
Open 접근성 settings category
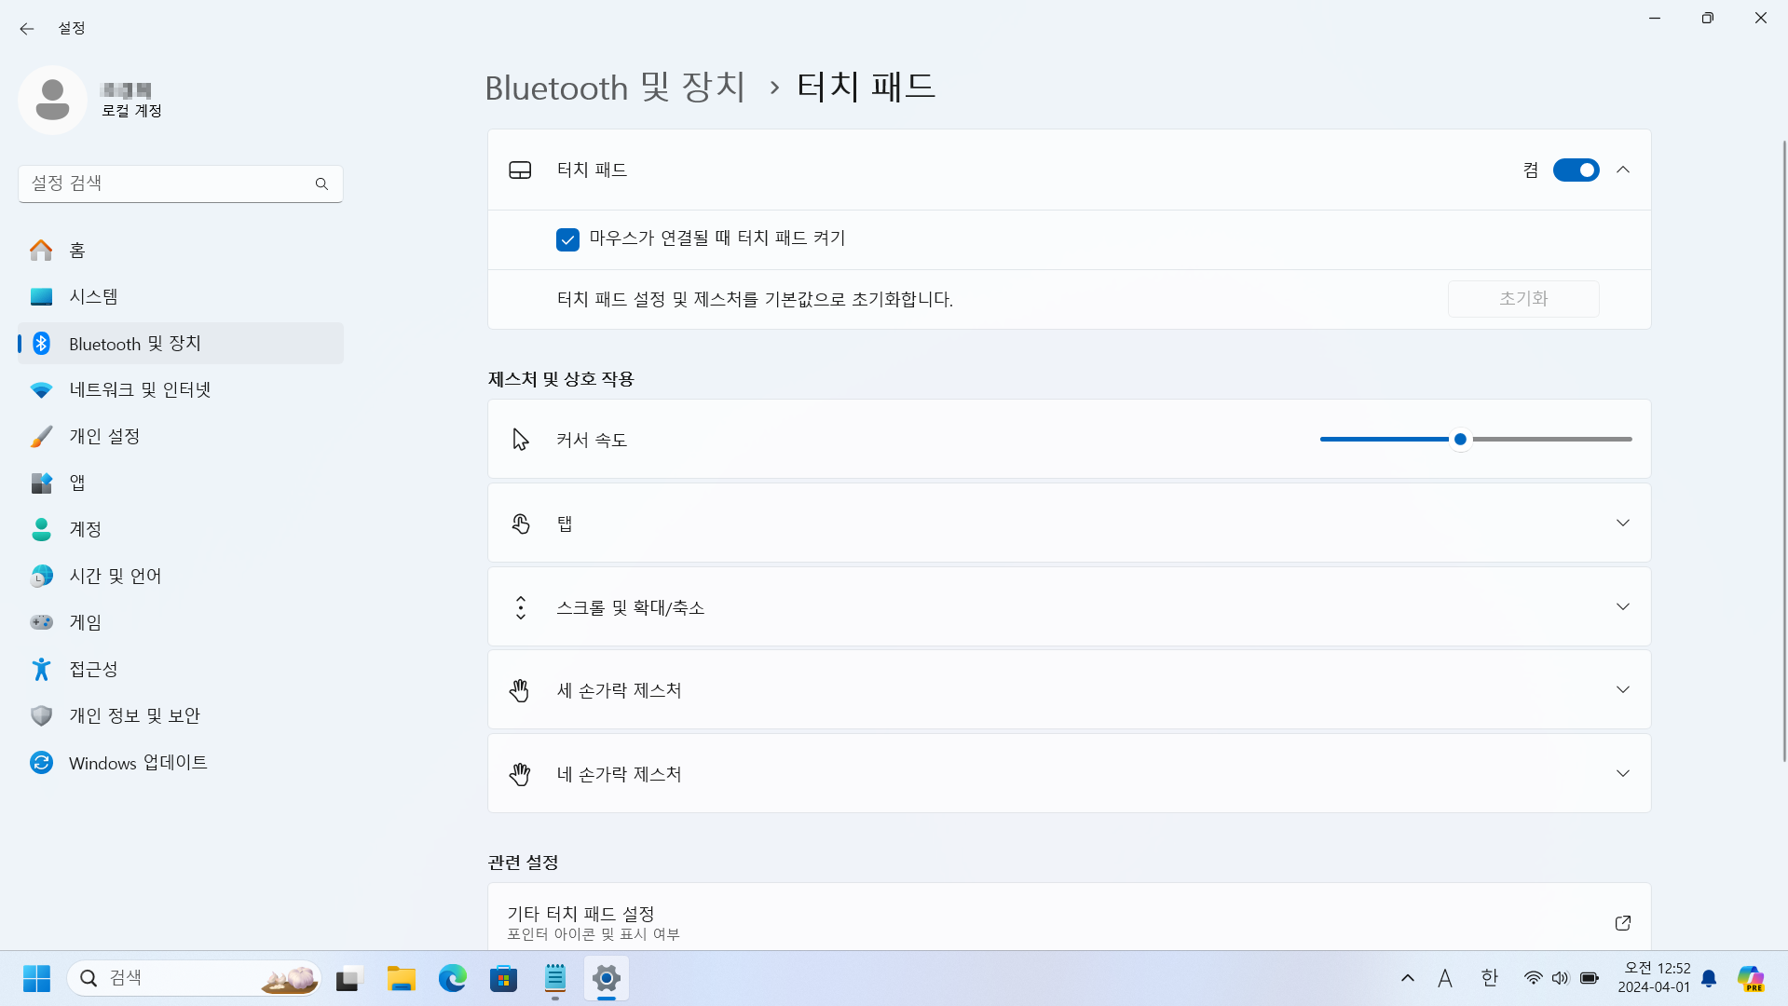click(x=181, y=669)
